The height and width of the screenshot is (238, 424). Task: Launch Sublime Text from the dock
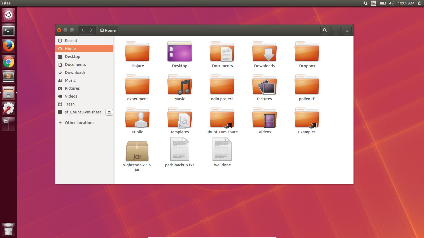[x=8, y=77]
